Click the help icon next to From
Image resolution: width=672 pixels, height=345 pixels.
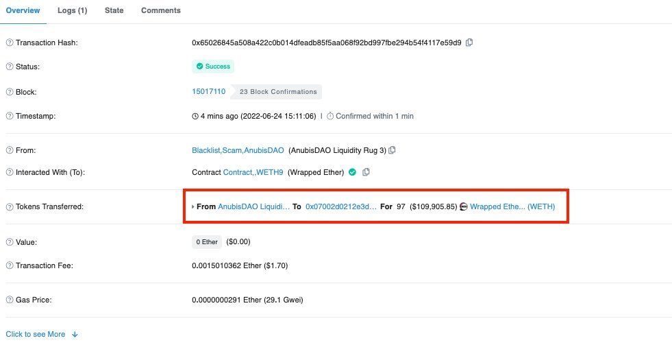10,150
